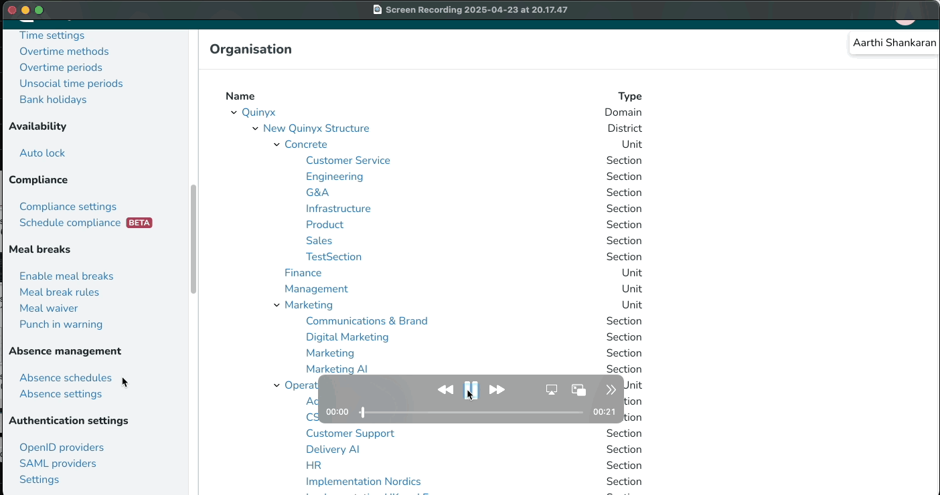940x495 pixels.
Task: Open the Finance unit
Action: 303,273
